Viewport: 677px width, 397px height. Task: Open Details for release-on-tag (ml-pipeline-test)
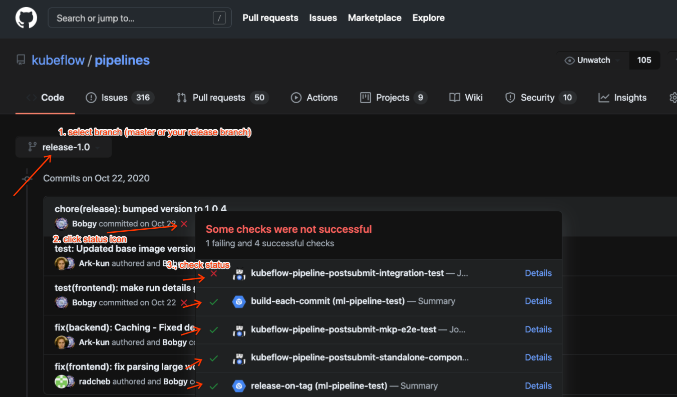(x=538, y=386)
